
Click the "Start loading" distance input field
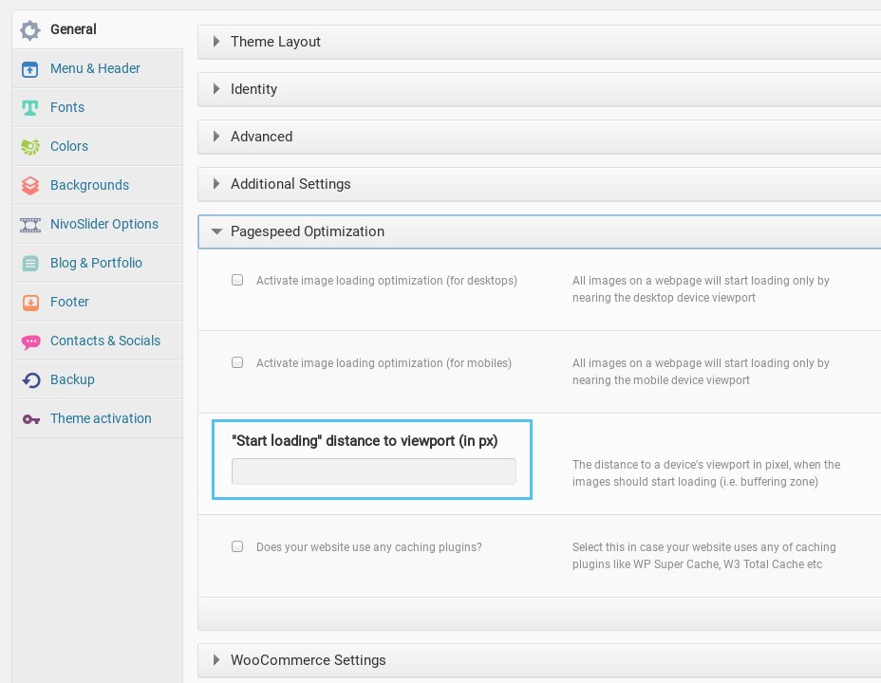[x=374, y=471]
